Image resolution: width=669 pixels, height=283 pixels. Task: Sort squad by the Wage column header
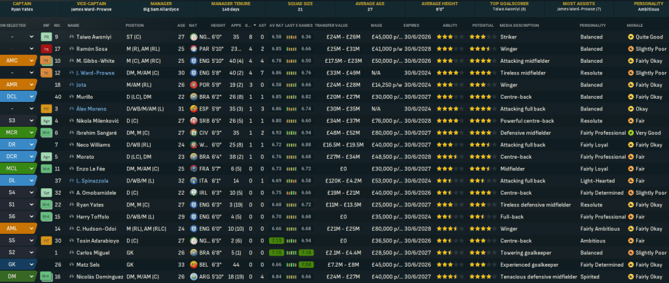point(377,25)
